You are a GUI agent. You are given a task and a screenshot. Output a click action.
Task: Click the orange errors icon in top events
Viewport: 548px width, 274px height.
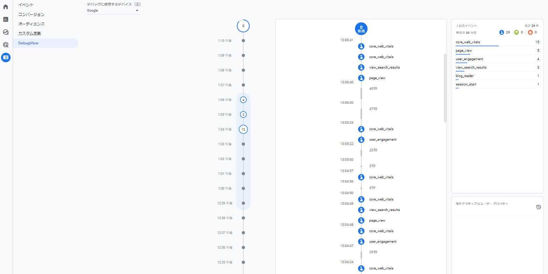[x=530, y=32]
